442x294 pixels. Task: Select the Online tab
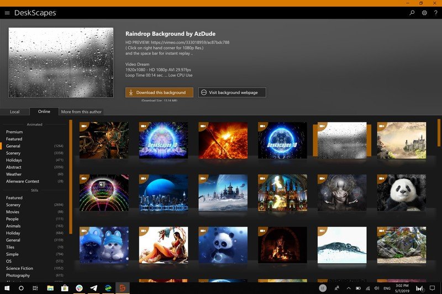pos(44,111)
